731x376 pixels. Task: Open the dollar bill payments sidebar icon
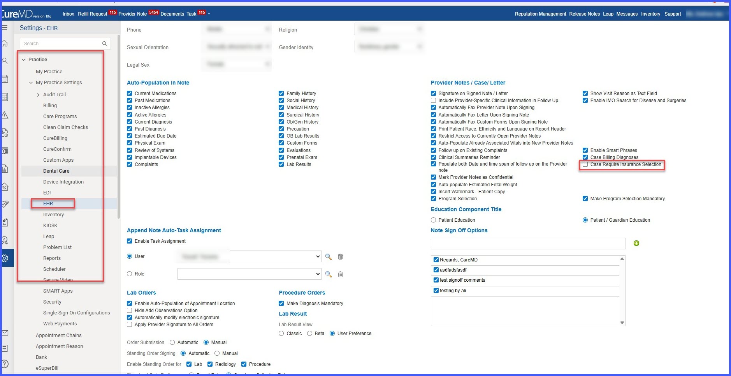[5, 151]
